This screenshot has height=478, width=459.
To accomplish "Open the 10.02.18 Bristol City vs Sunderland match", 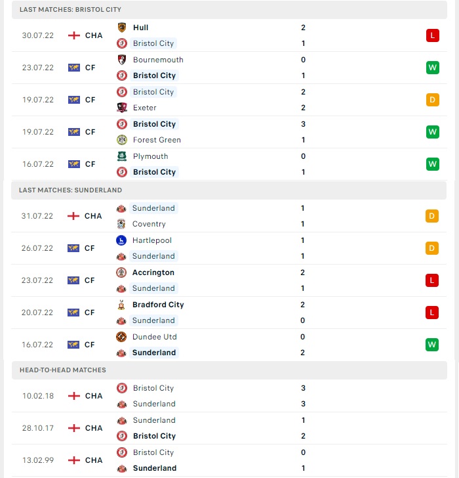I will pos(229,396).
